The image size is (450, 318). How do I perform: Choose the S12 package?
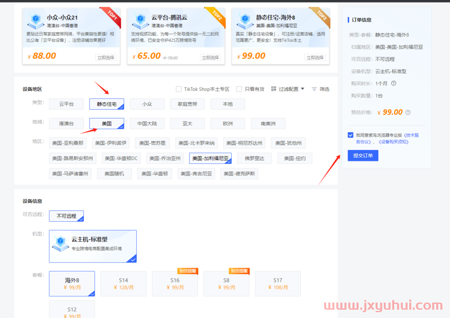[x=72, y=309]
